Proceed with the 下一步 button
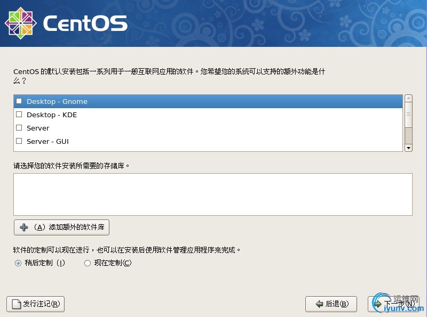Image resolution: width=427 pixels, height=317 pixels. click(x=393, y=304)
